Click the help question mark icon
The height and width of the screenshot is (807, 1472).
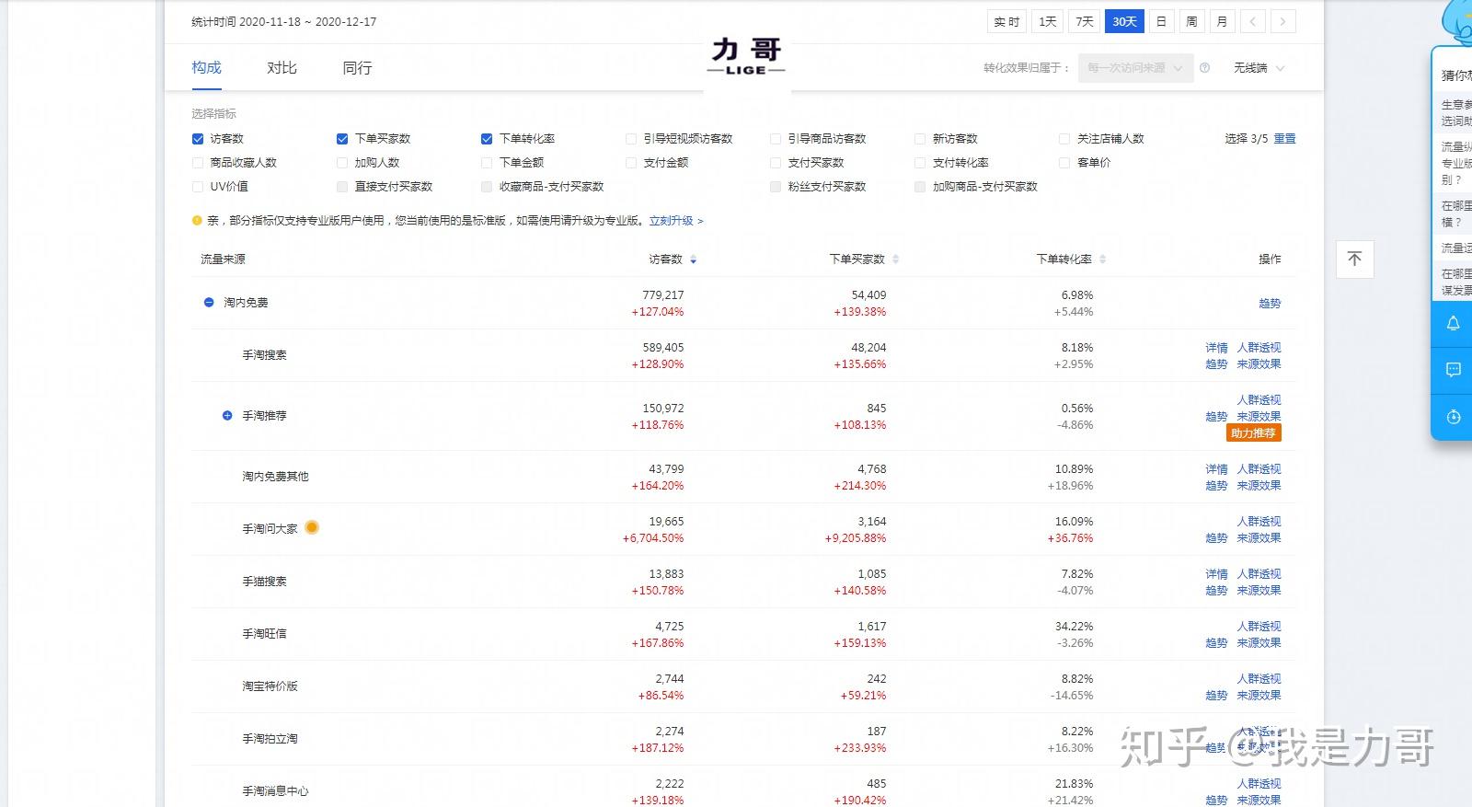click(x=1204, y=68)
